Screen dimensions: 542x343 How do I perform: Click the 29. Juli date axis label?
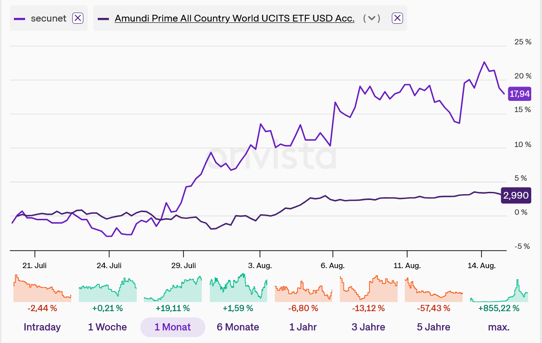point(183,265)
